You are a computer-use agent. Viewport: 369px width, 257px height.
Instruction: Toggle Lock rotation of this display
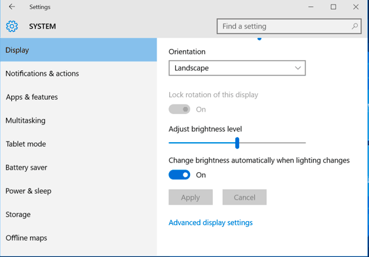180,109
